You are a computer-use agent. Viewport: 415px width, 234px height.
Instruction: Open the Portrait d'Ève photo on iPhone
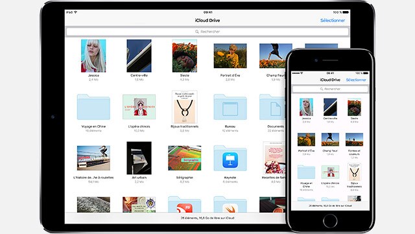pos(306,139)
